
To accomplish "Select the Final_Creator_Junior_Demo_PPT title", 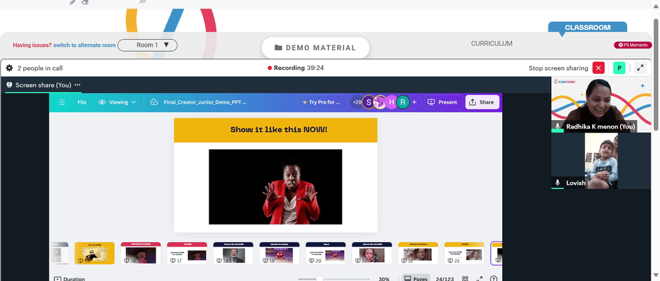I will point(205,102).
